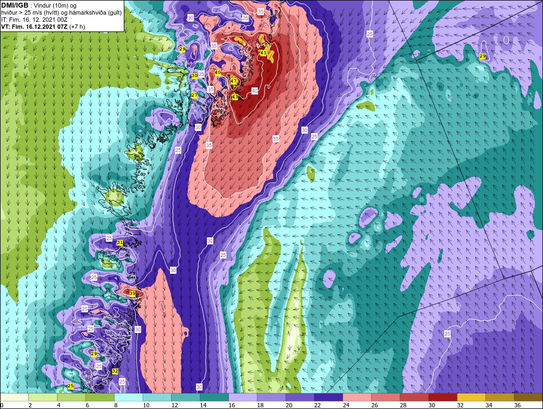Click the yellow gust label 40
The width and height of the screenshot is (543, 409).
coord(218,72)
